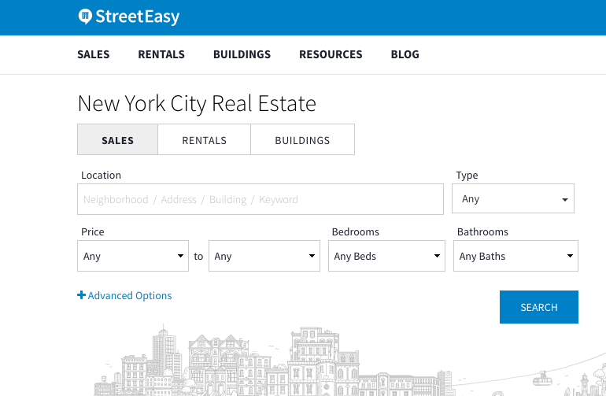This screenshot has height=396, width=606.
Task: Select the Sales search tab
Action: tap(118, 140)
